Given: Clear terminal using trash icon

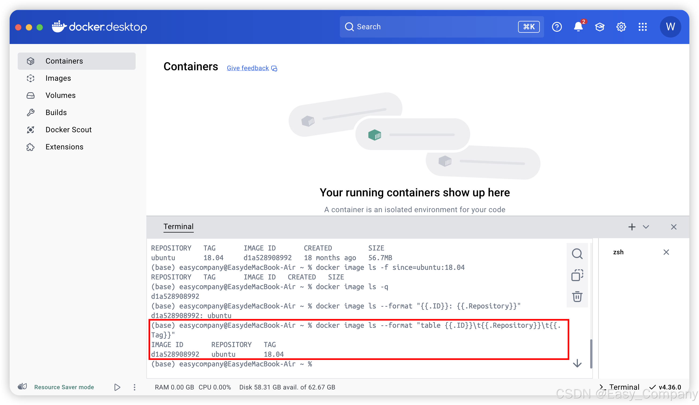Looking at the screenshot, I should tap(577, 297).
